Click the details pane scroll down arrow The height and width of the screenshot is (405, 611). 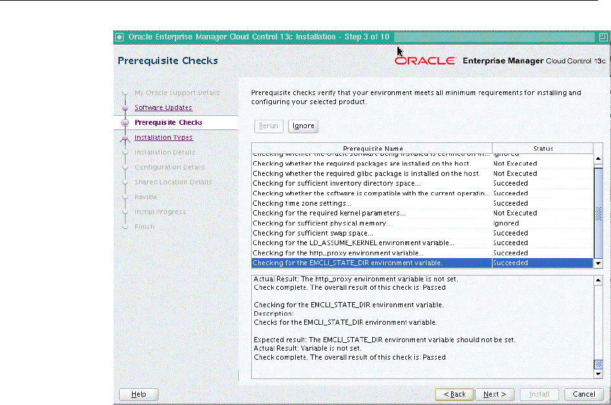click(598, 374)
